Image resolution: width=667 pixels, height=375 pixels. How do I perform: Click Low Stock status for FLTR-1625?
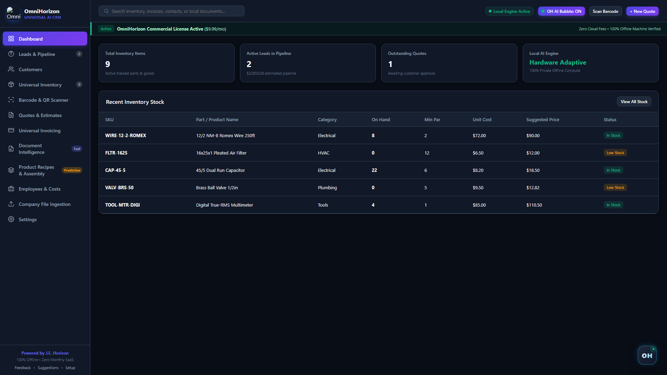click(x=615, y=153)
